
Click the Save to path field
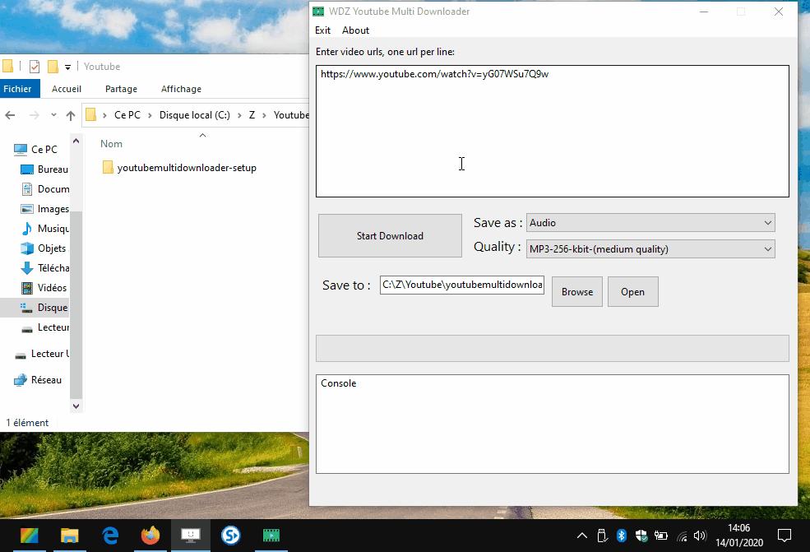point(462,285)
